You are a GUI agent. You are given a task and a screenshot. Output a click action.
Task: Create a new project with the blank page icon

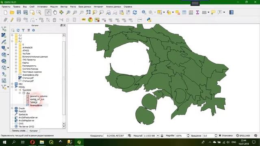tap(5, 13)
